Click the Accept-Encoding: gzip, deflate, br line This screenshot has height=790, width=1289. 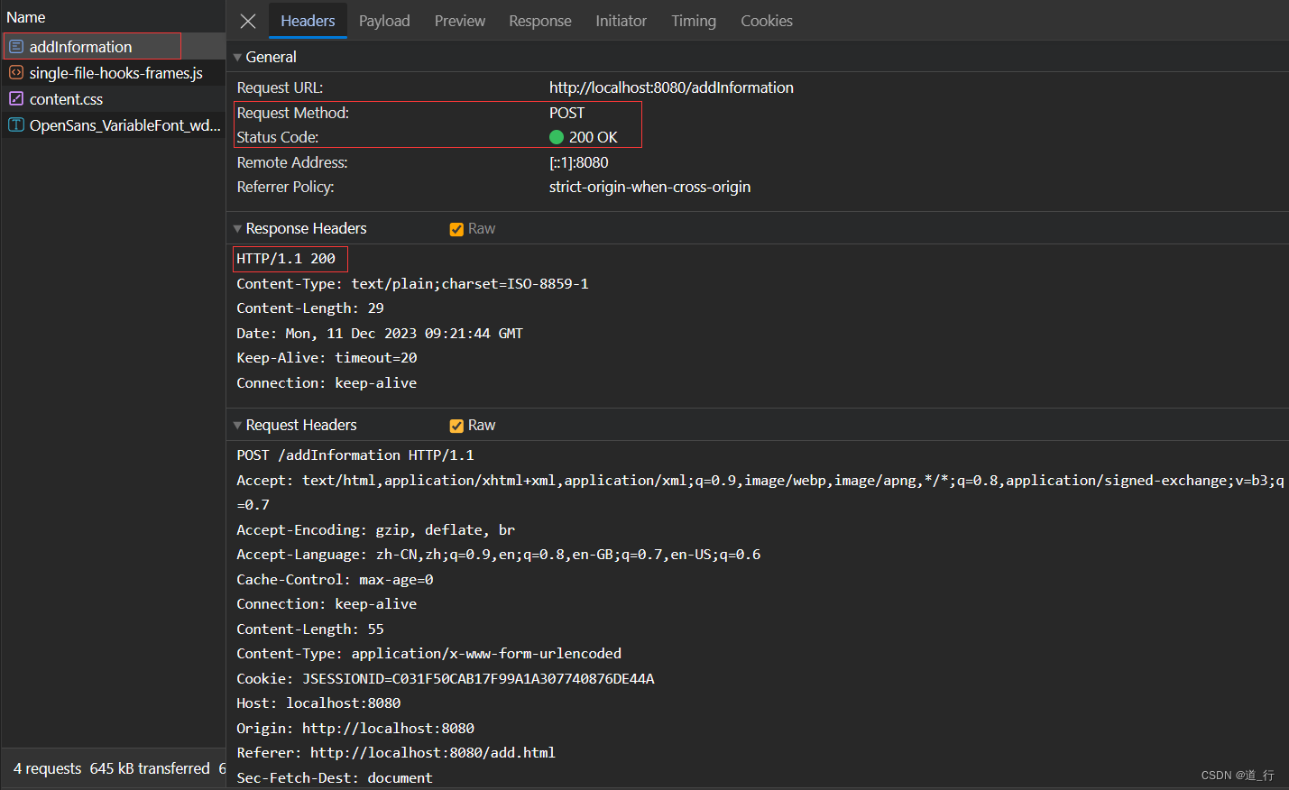tap(376, 530)
